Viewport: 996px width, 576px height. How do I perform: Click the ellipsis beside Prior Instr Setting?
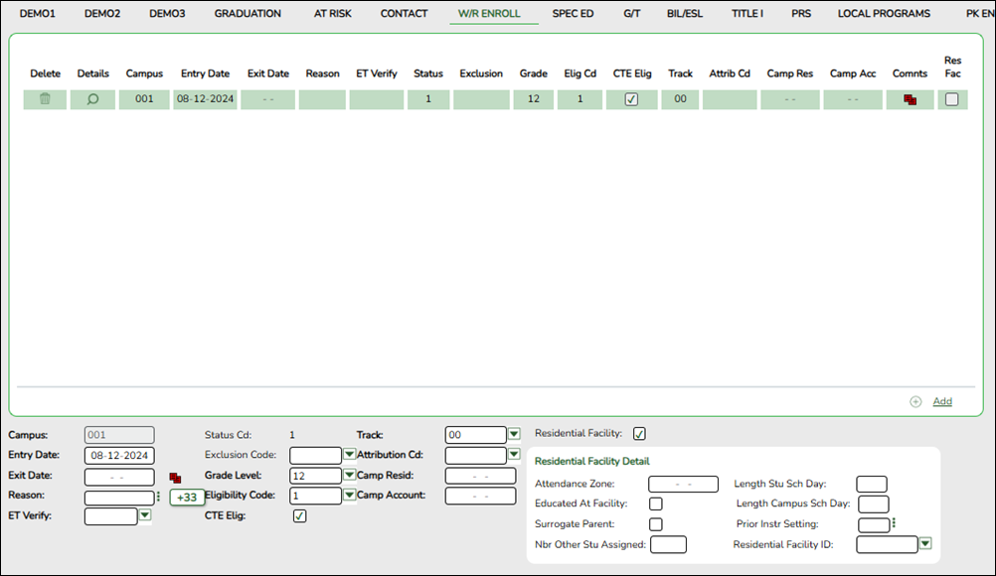point(893,523)
